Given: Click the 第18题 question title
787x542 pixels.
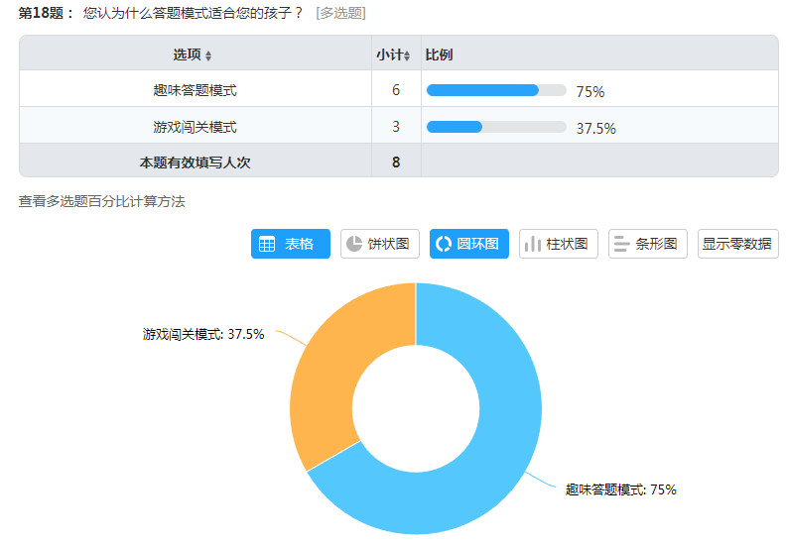Looking at the screenshot, I should point(160,13).
